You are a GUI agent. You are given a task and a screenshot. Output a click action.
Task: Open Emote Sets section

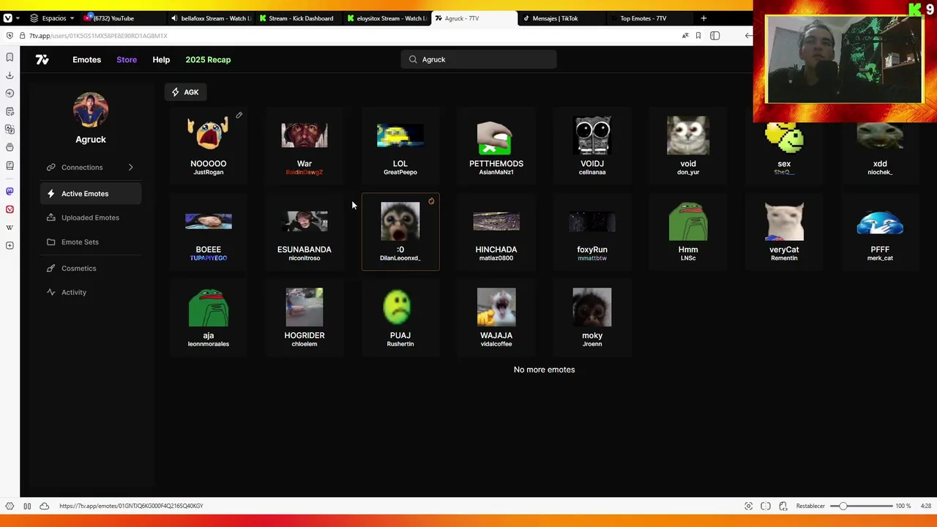coord(91,242)
